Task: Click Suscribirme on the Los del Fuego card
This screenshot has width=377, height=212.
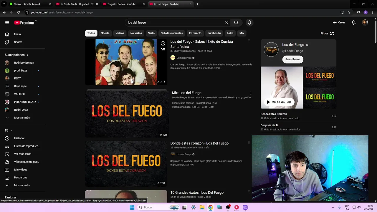Action: tap(293, 59)
